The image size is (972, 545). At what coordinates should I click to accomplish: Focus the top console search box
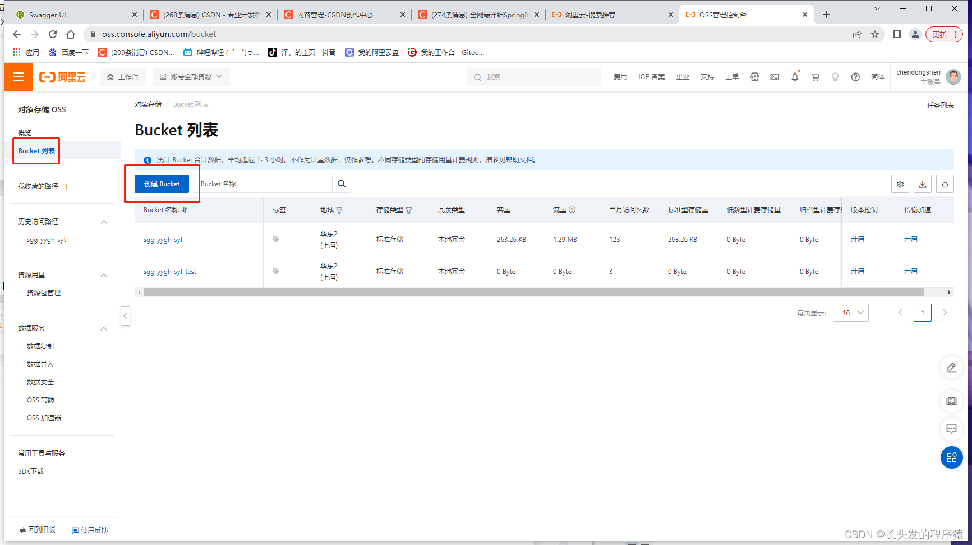coord(534,77)
